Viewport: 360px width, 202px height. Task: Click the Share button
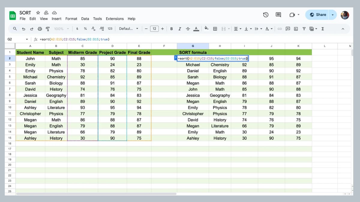pos(318,14)
